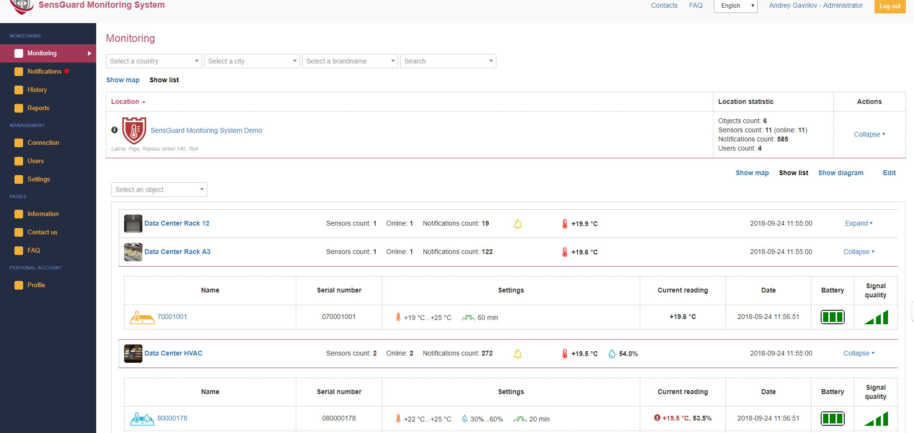
Task: Open the Contacts link in header
Action: click(664, 5)
